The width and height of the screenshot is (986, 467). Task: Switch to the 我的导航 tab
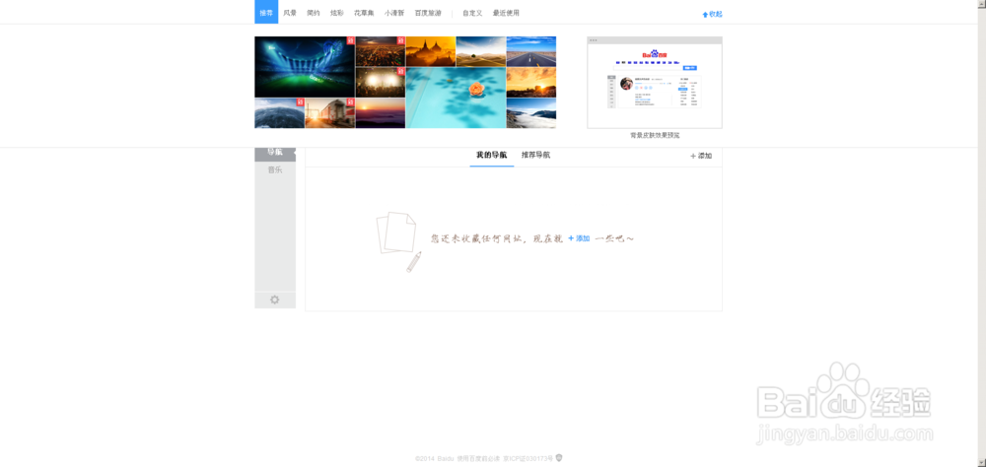[x=492, y=156]
